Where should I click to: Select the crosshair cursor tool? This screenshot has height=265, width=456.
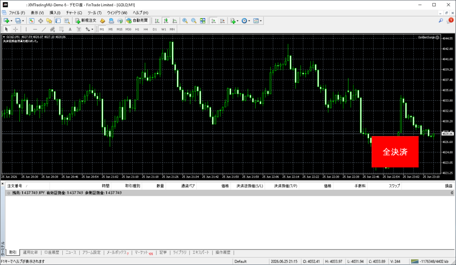click(x=16, y=29)
